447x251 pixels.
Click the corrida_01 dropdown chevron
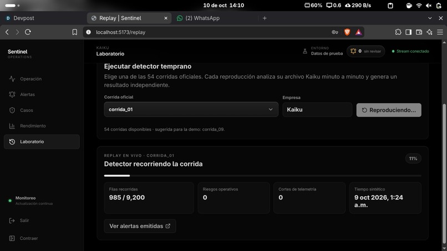coord(271,109)
